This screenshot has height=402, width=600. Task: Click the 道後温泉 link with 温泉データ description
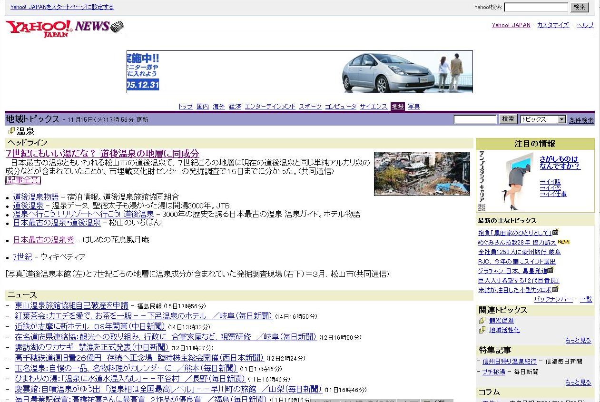tap(29, 206)
